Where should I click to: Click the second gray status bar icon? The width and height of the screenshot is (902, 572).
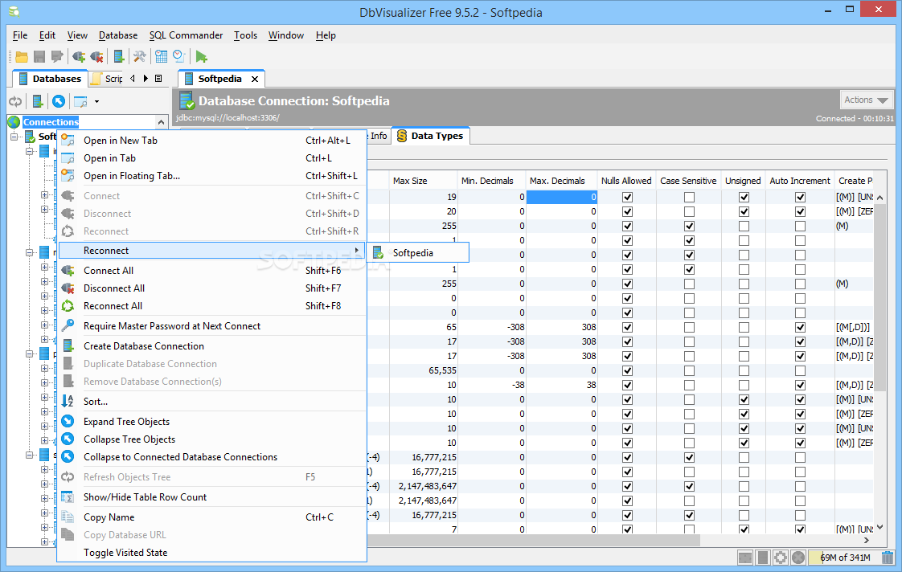[x=763, y=557]
